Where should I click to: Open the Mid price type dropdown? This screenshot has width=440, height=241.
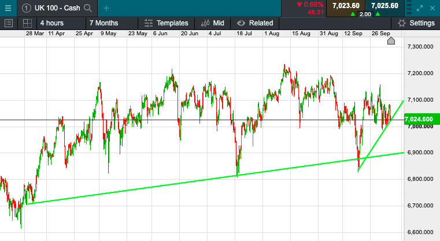coord(213,23)
